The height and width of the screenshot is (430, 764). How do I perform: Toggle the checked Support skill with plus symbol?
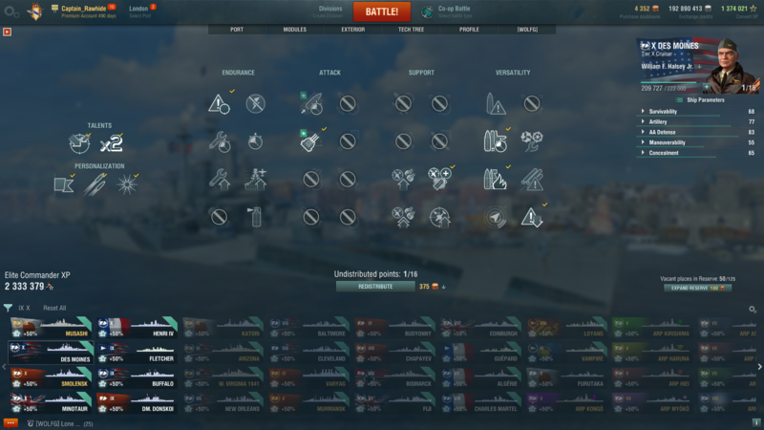pyautogui.click(x=439, y=179)
